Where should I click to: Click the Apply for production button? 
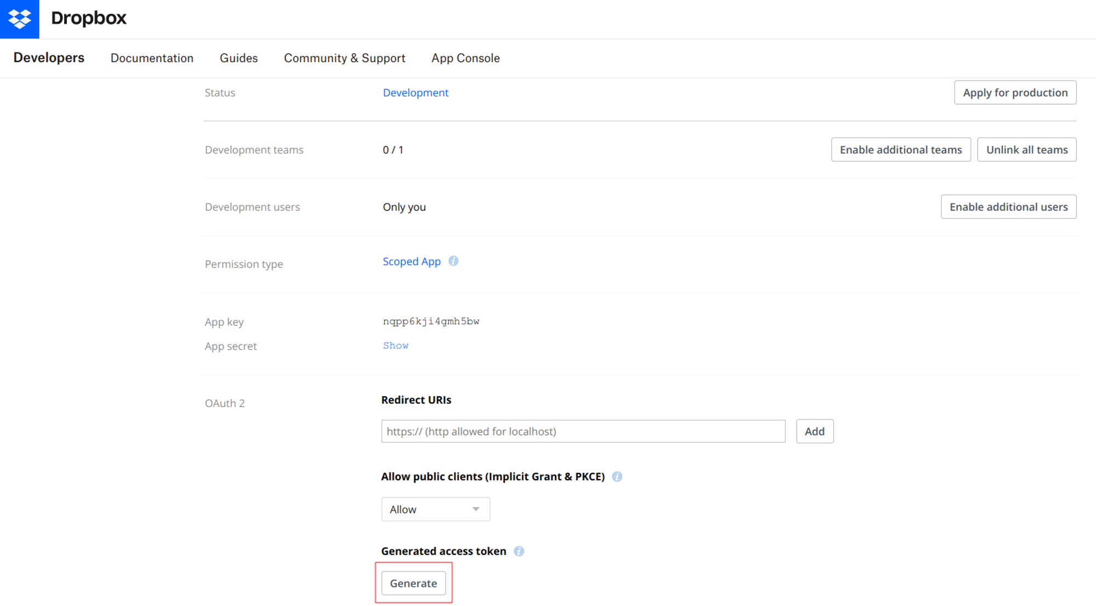point(1015,93)
